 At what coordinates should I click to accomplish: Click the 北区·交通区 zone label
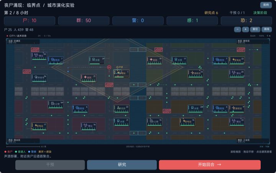tap(15, 41)
